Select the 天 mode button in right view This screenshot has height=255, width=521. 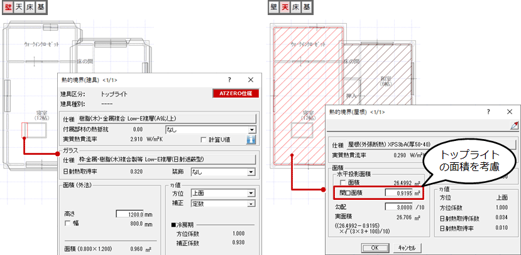point(285,8)
